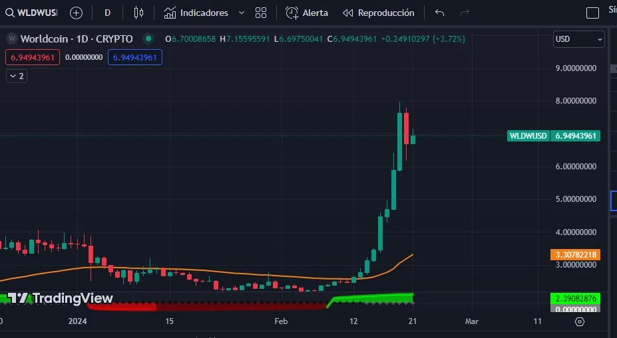Open the WLDWUSD symbol search

31,13
